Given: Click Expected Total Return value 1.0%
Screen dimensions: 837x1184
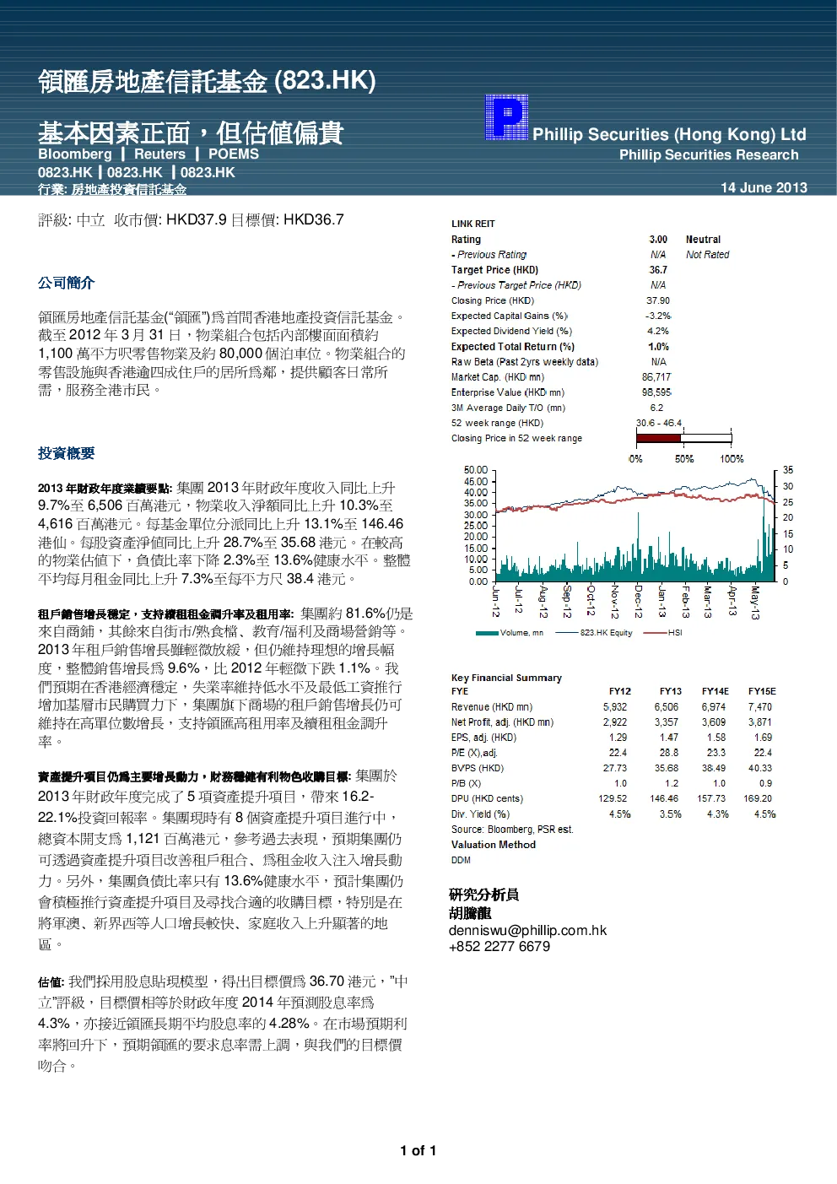Looking at the screenshot, I should tap(658, 346).
